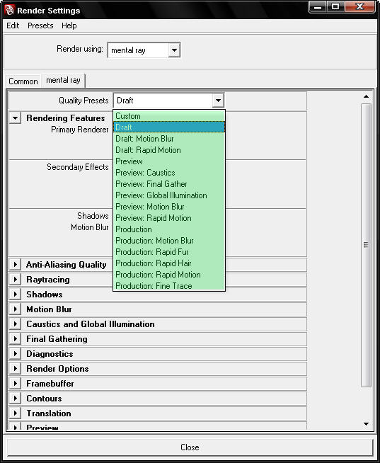
Task: Expand the Anti-Aliasing Quality section
Action: point(15,265)
